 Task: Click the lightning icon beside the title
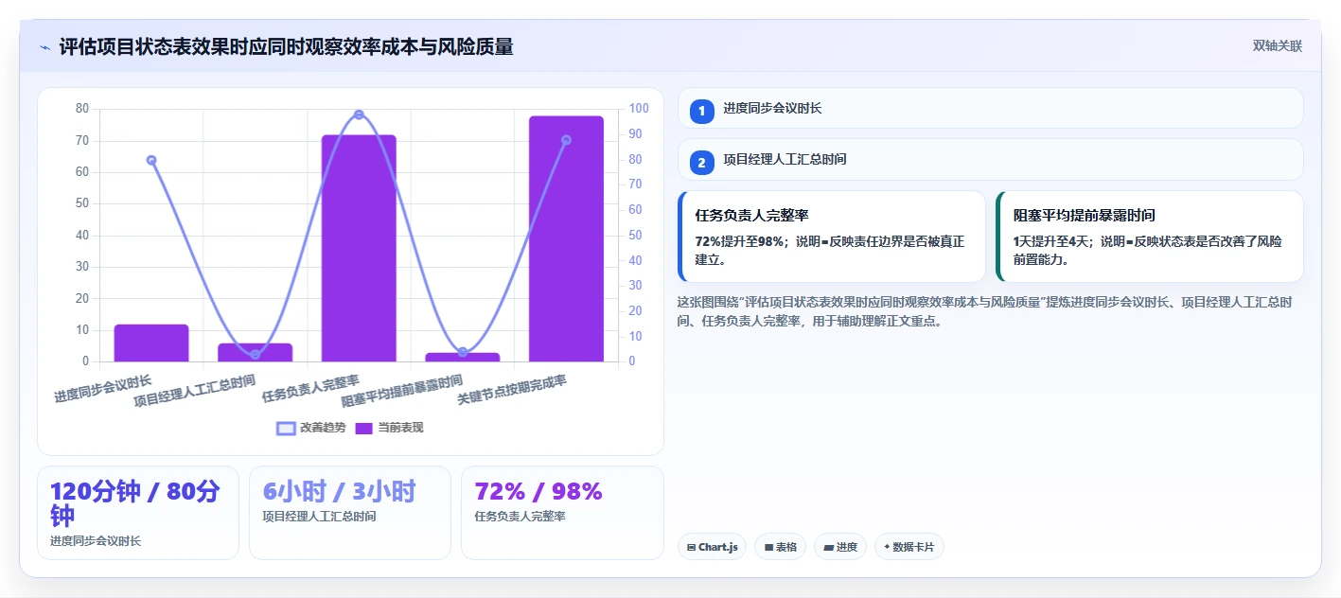pyautogui.click(x=44, y=47)
